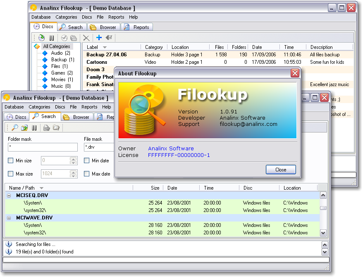This screenshot has width=363, height=277.
Task: Tick the Min date checkbox
Action: [x=86, y=160]
